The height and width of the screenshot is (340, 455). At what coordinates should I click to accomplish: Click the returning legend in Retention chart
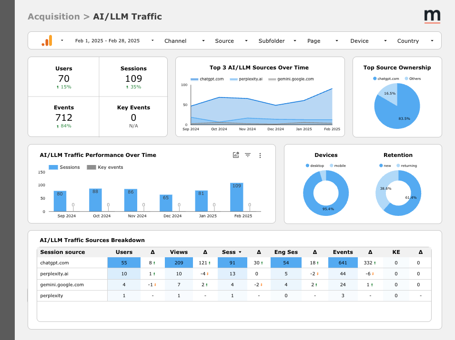tap(407, 165)
